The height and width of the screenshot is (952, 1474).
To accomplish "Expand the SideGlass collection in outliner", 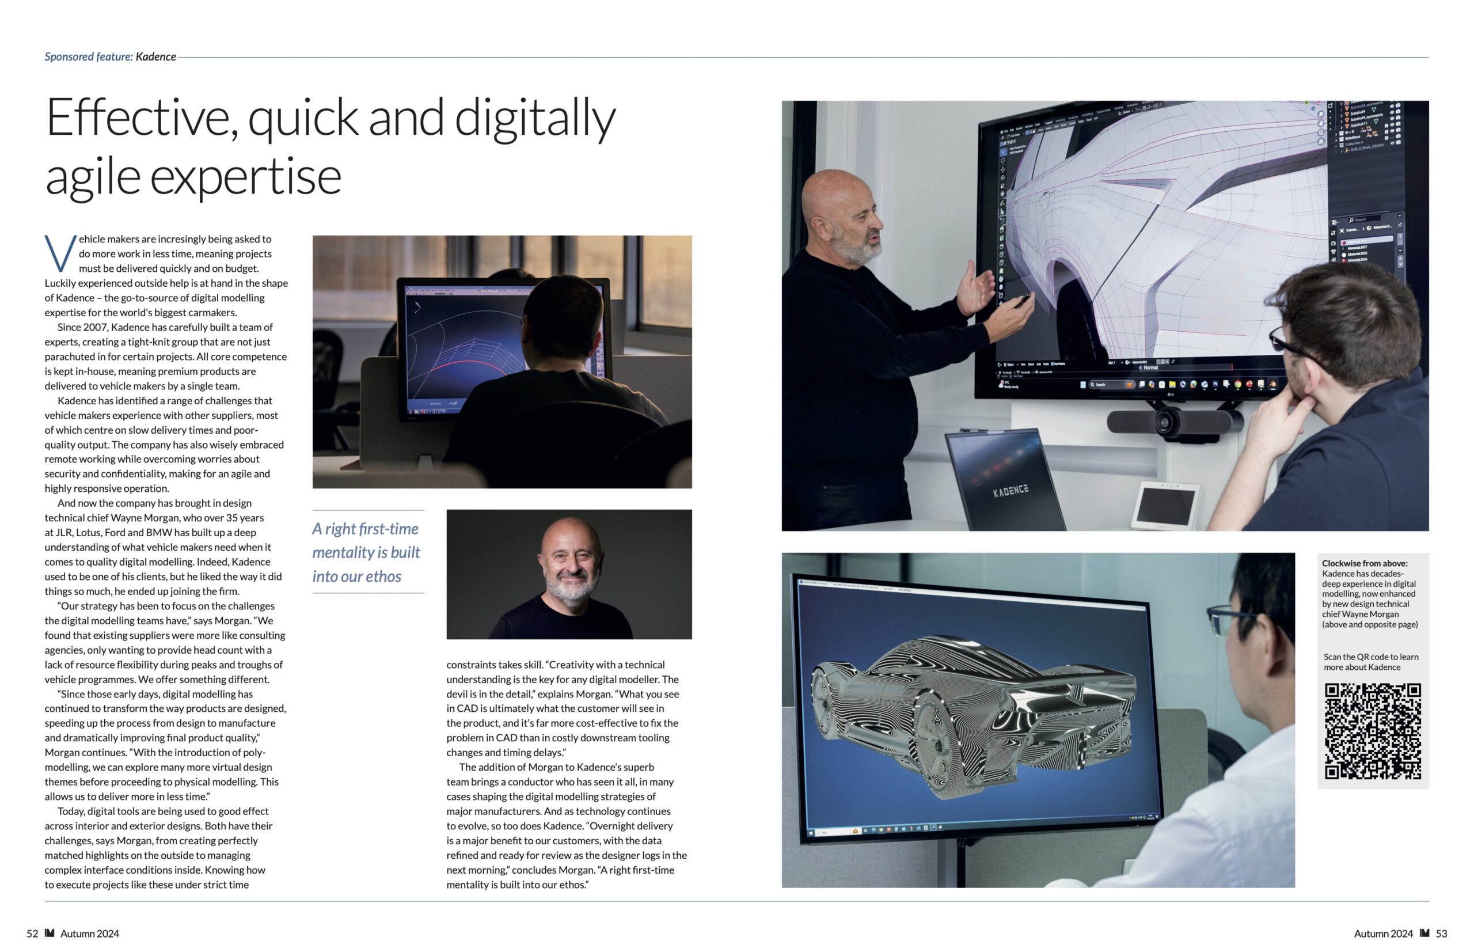I will [1336, 141].
